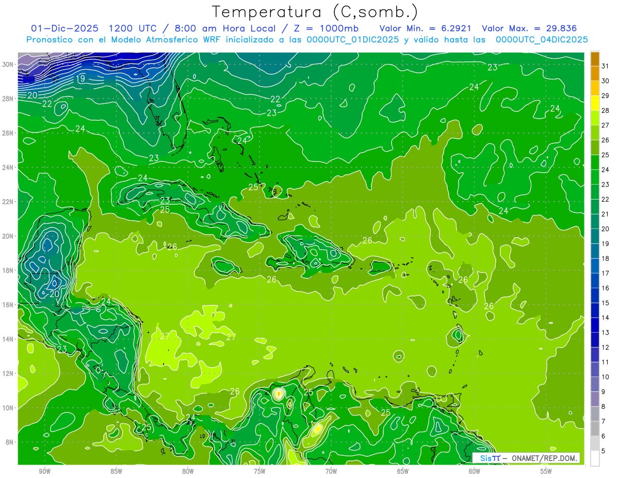Select the 28N latitude axis label
619x478 pixels.
7,98
